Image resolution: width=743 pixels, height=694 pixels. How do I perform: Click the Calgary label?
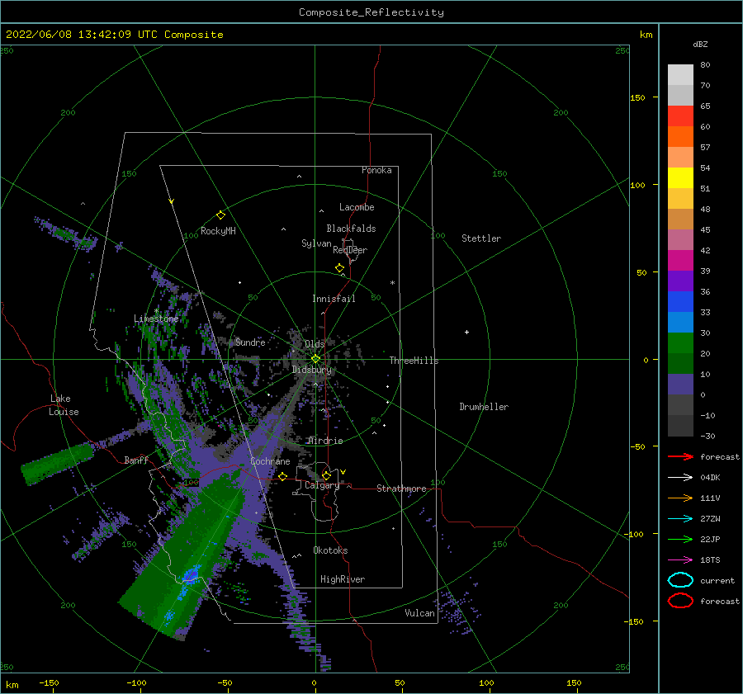tap(322, 485)
